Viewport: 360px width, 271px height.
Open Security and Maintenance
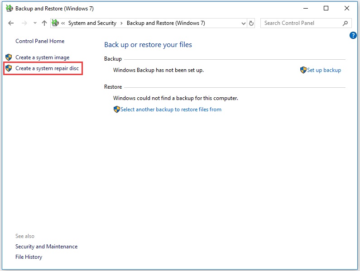pyautogui.click(x=46, y=247)
